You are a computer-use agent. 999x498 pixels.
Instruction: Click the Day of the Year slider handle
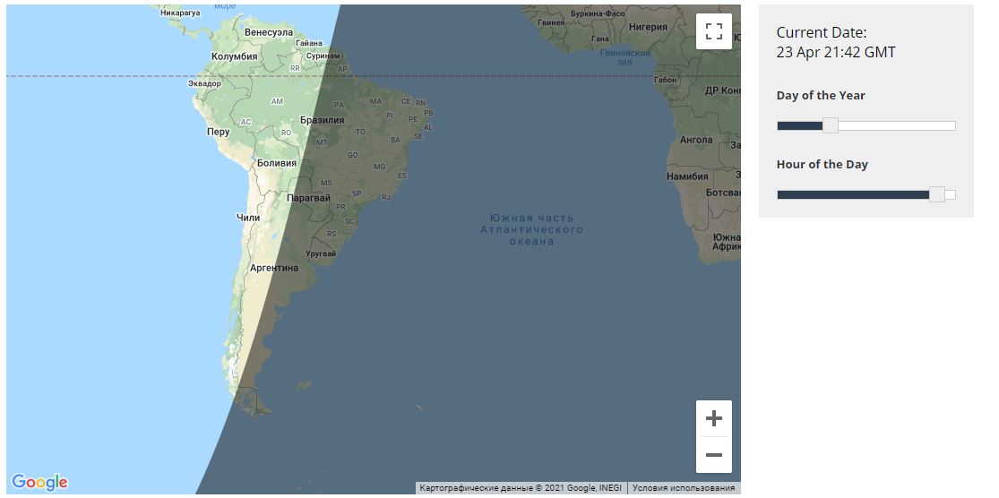831,125
